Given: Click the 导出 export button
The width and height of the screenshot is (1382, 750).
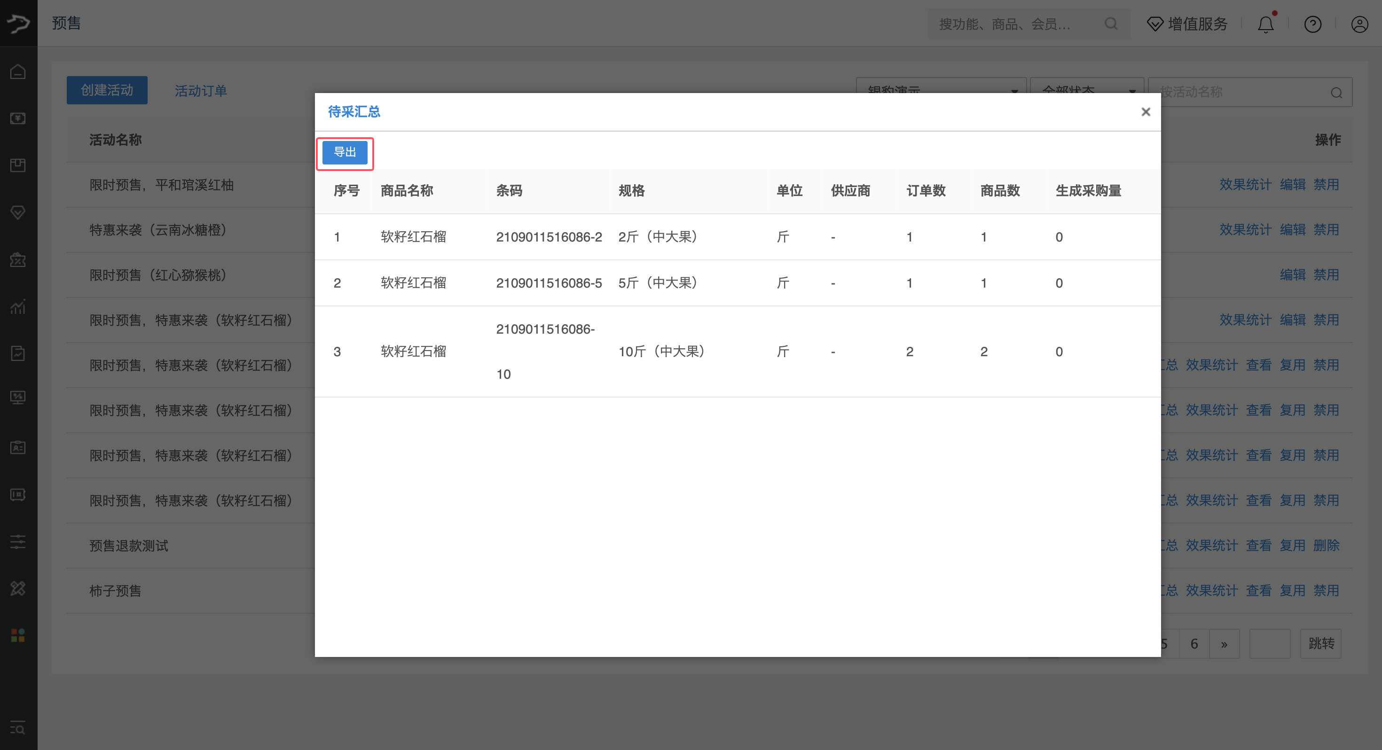Looking at the screenshot, I should [x=345, y=152].
